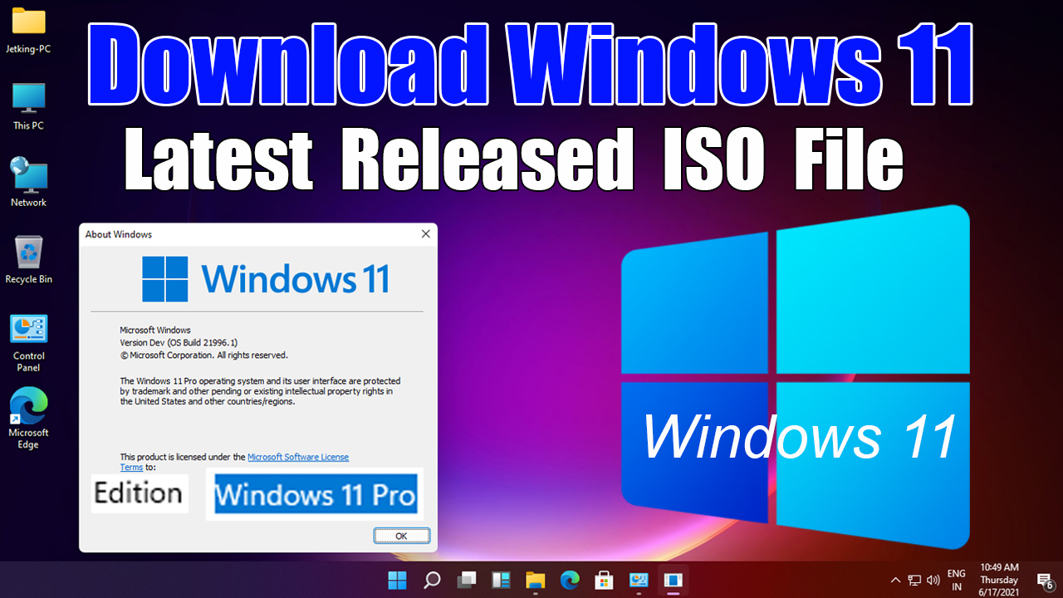Image resolution: width=1063 pixels, height=598 pixels.
Task: Open the Jetking-PC folder on desktop
Action: (x=28, y=31)
